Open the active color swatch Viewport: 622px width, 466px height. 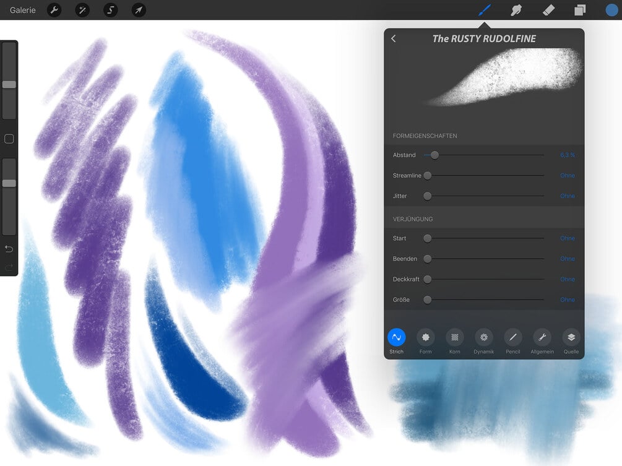coord(611,10)
